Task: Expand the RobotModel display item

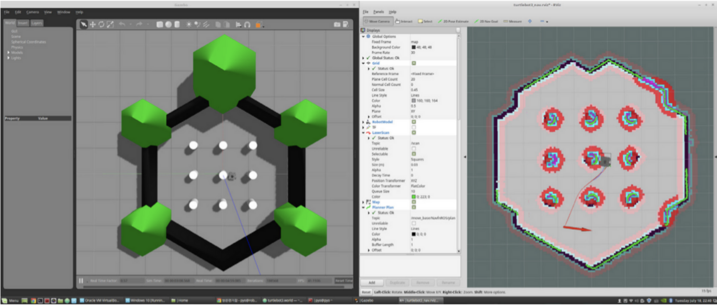Action: click(363, 122)
